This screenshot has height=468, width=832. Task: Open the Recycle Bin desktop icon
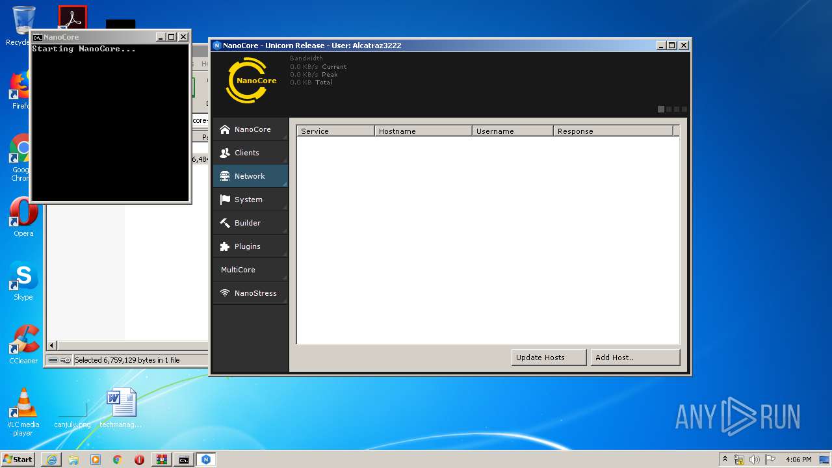[23, 26]
